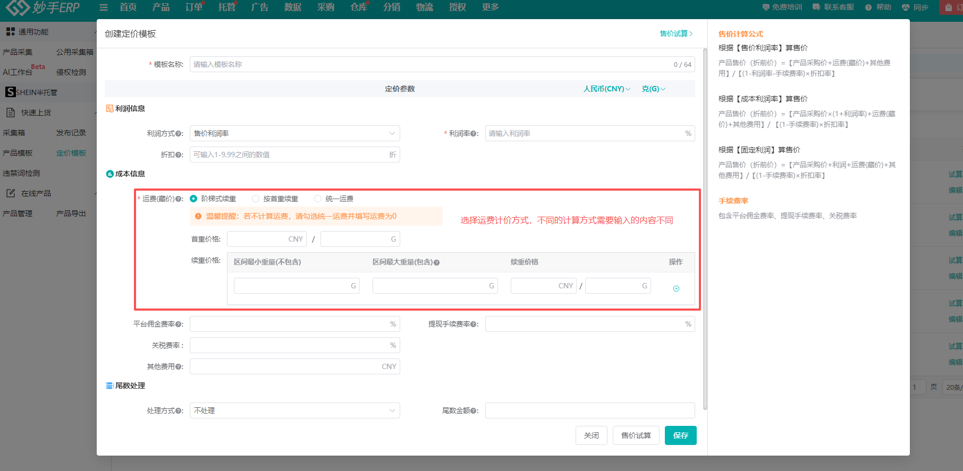963x471 pixels.
Task: Click the add row plus icon in 续重价格 table
Action: (676, 288)
